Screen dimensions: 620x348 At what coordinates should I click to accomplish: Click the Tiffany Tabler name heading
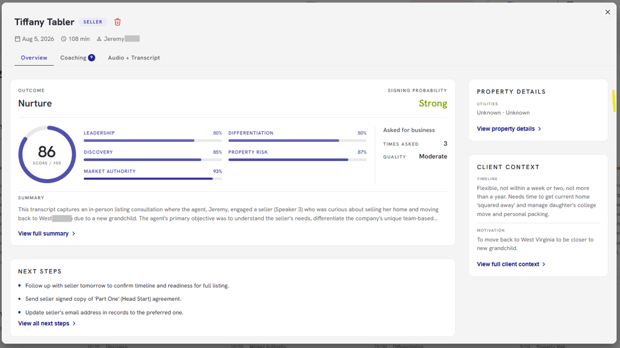[44, 22]
